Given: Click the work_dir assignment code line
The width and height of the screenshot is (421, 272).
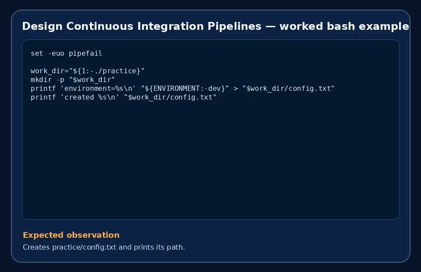Looking at the screenshot, I should [x=88, y=71].
